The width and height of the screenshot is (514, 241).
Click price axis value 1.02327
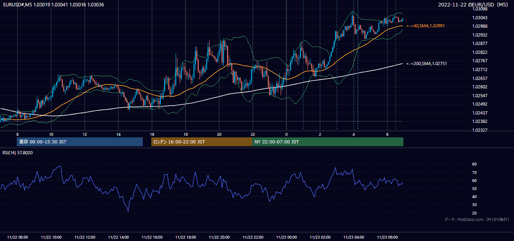[x=480, y=130]
